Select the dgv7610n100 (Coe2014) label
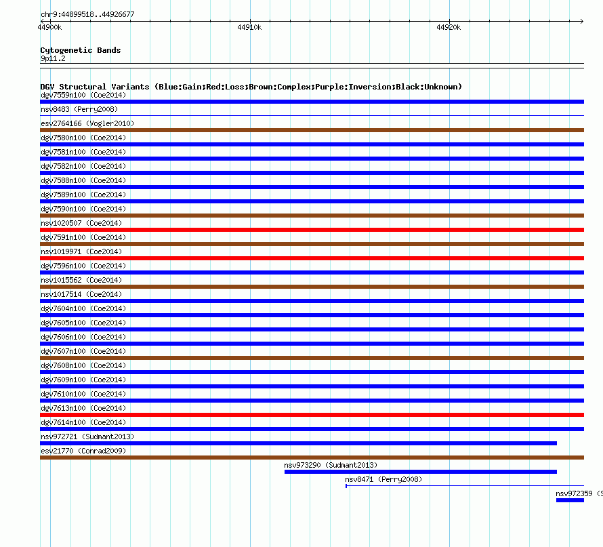Screen dimensions: 603x547 [x=83, y=394]
